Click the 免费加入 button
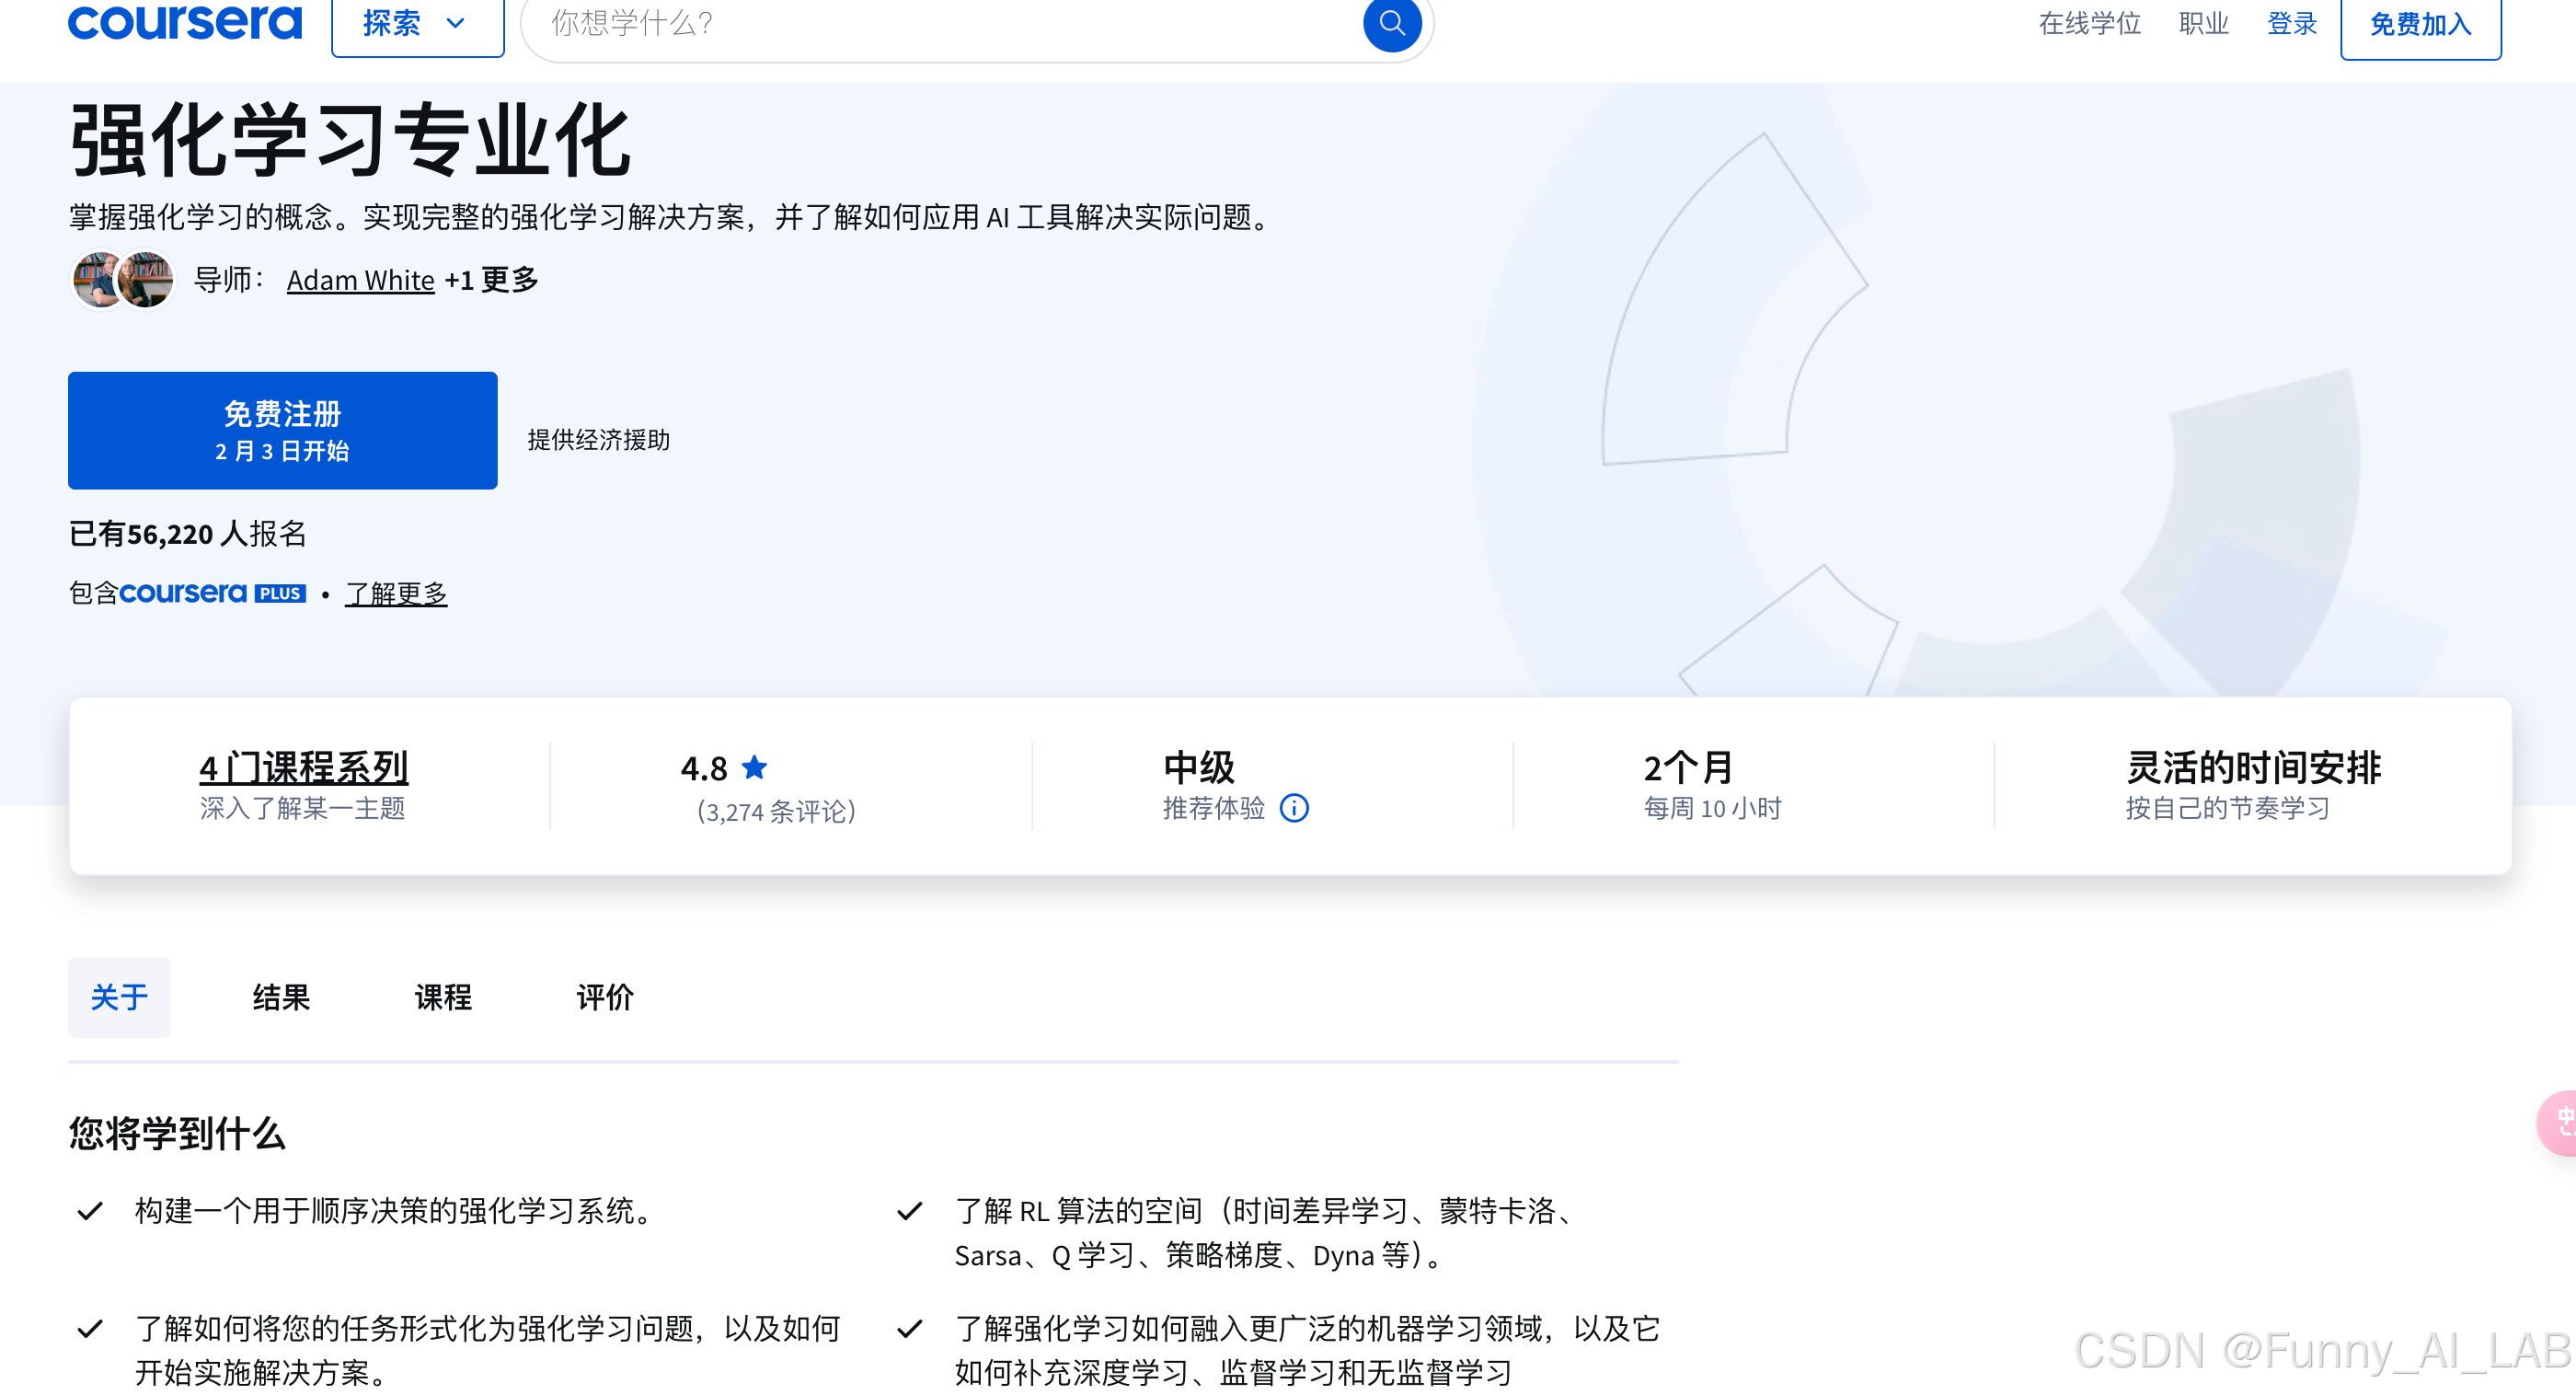 click(2420, 24)
